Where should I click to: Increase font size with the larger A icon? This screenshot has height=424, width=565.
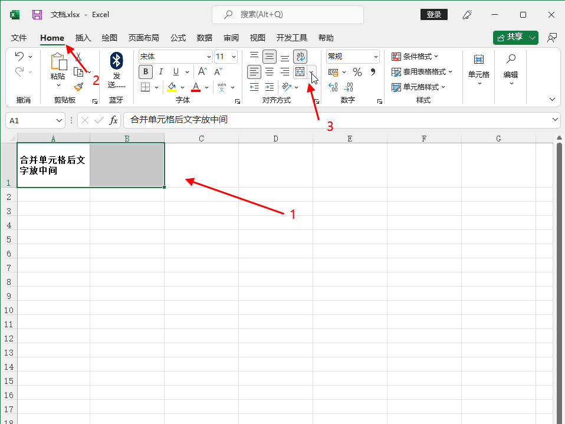coord(202,72)
